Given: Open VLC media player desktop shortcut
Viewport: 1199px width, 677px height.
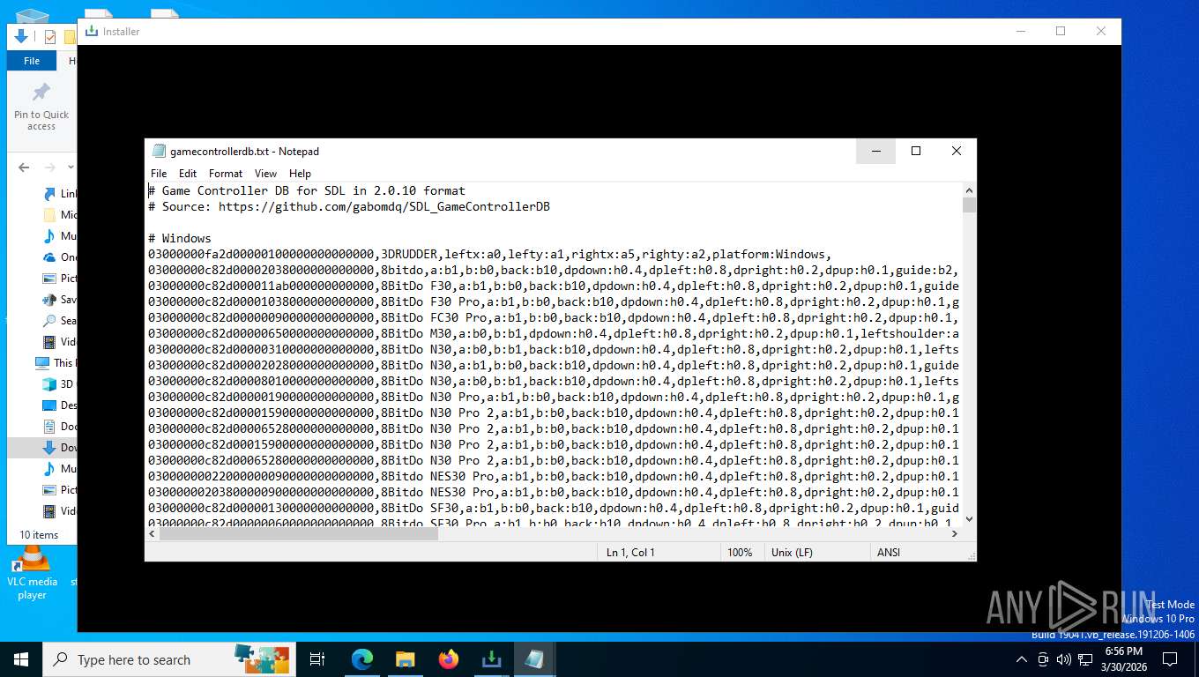Looking at the screenshot, I should pos(32,573).
